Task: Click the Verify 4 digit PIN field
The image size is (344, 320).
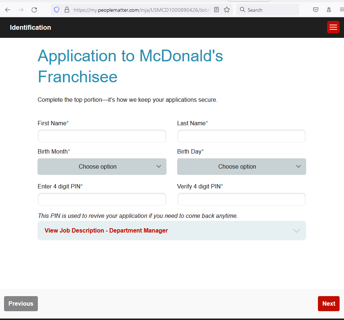Action: point(241,199)
